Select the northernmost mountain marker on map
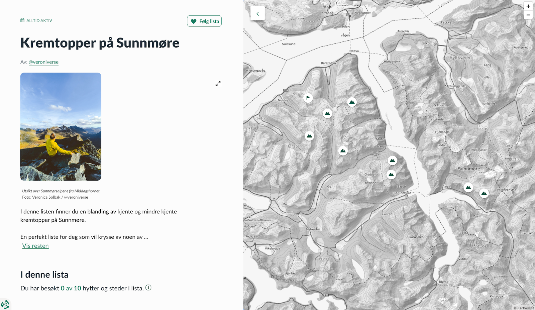This screenshot has width=535, height=310. click(x=352, y=102)
